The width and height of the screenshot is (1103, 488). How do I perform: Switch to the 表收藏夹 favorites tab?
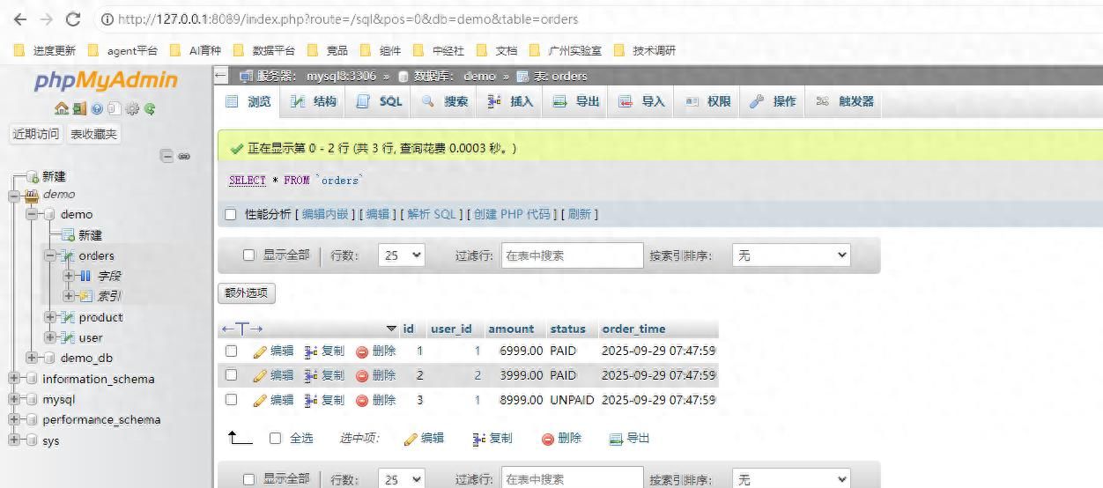coord(93,134)
